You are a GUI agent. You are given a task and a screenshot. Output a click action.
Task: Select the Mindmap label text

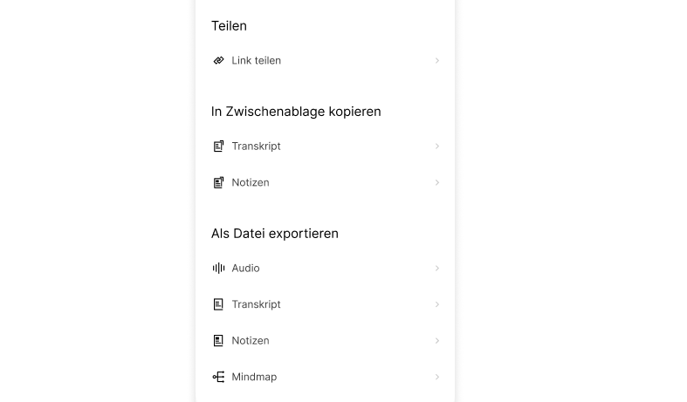(x=253, y=378)
